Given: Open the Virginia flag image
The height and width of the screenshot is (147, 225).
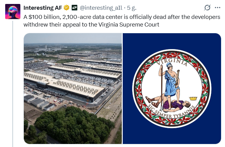Looking at the screenshot, I should pyautogui.click(x=172, y=88).
